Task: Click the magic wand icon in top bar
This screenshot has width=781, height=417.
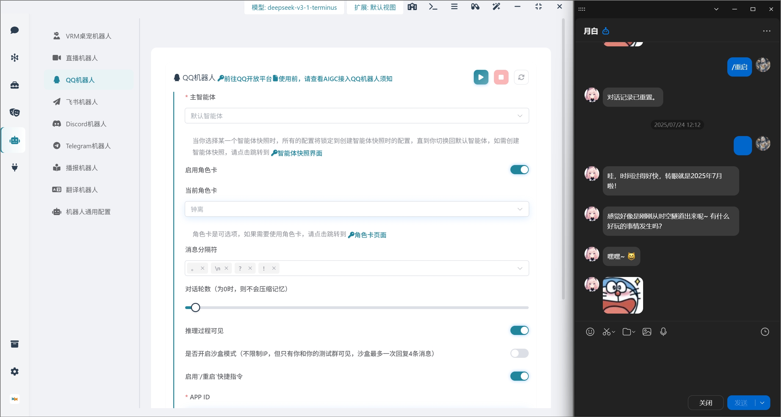Action: [x=496, y=7]
